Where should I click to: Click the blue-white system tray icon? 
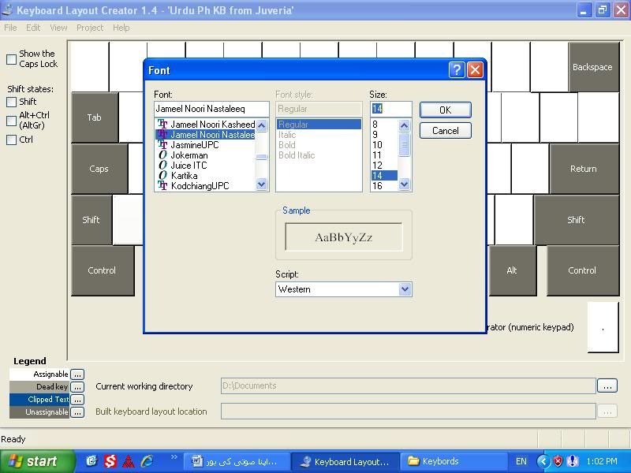pos(572,461)
